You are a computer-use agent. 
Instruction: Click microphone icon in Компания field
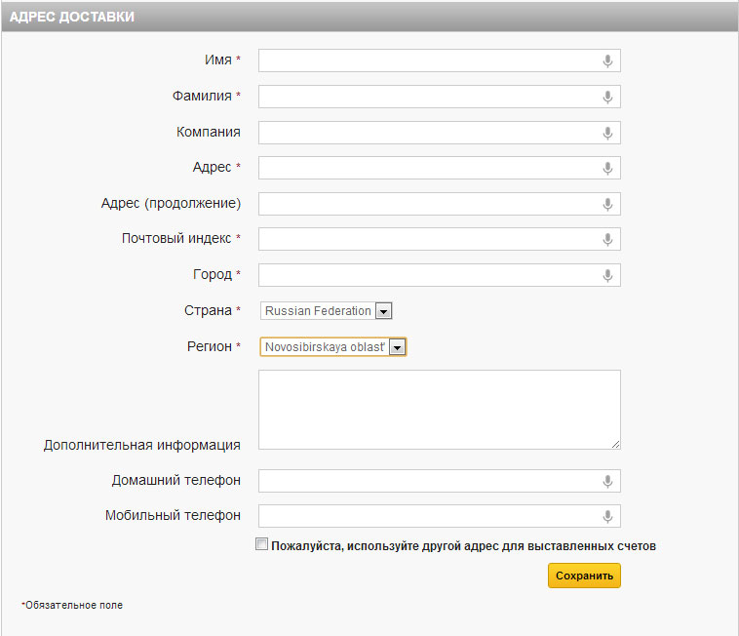(x=607, y=133)
